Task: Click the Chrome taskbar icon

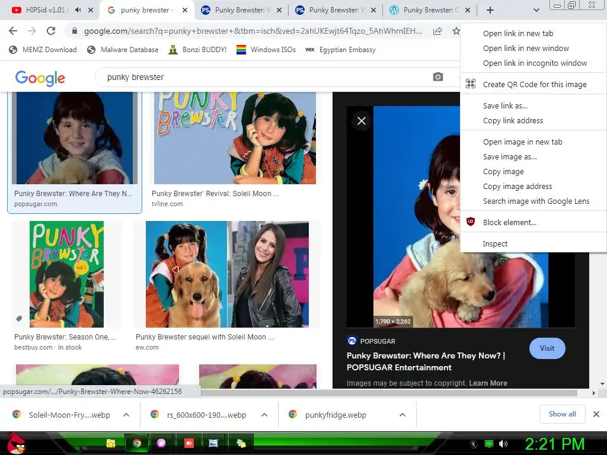Action: [137, 443]
